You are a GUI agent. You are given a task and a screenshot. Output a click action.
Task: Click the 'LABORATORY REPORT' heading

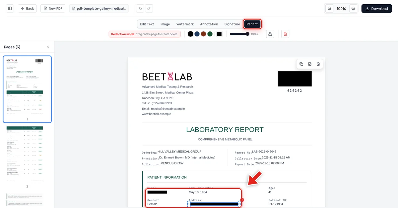coord(225,130)
